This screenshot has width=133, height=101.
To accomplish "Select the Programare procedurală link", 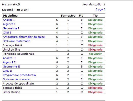I will tap(19, 75).
